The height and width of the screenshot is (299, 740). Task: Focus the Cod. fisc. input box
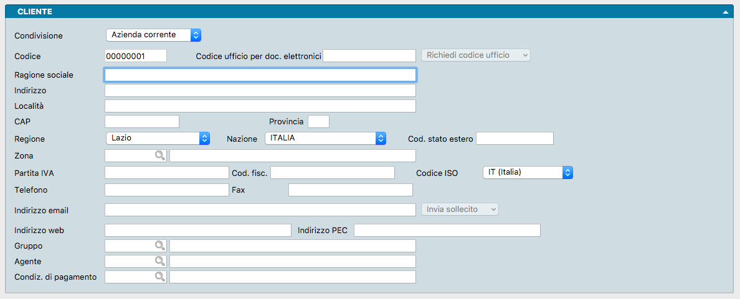tap(332, 172)
